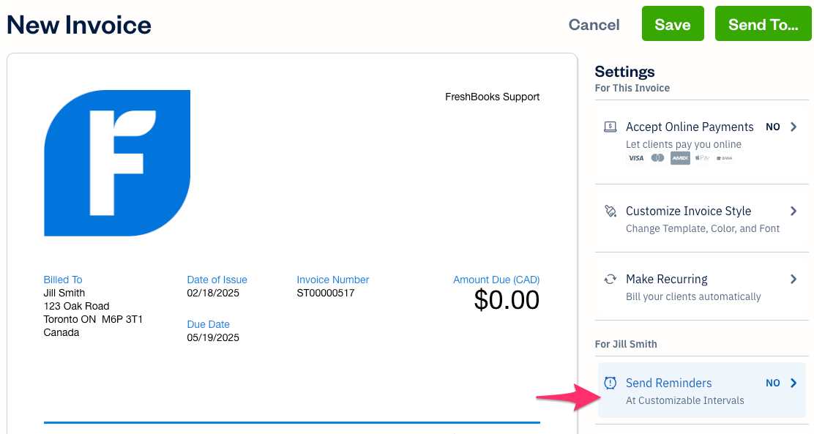This screenshot has width=814, height=434.
Task: Expand Accept Online Payments chevron
Action: tap(794, 127)
